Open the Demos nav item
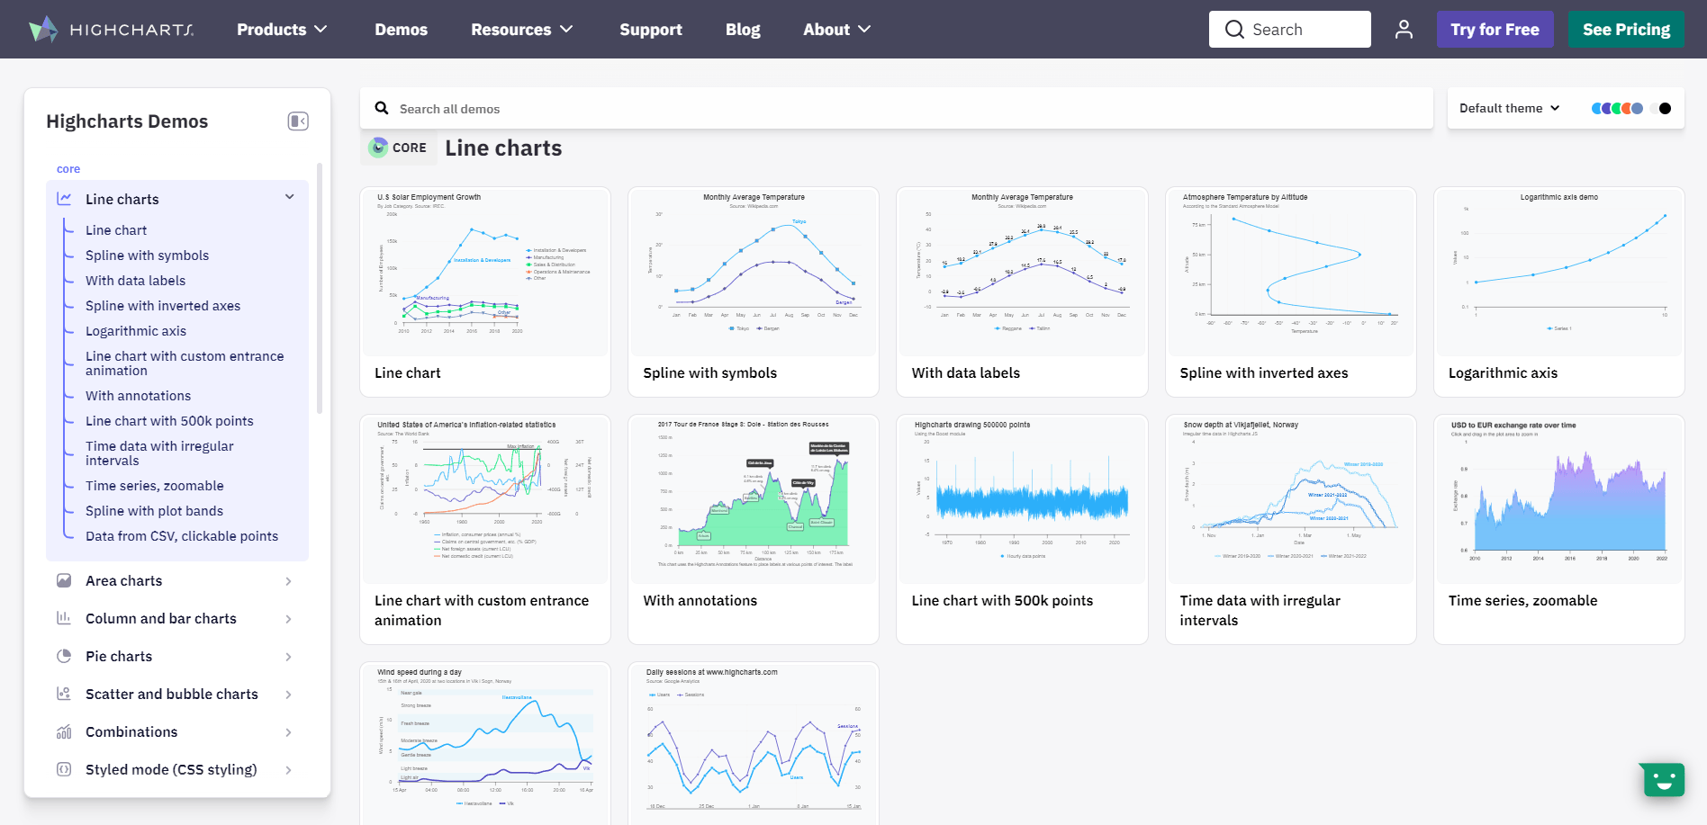1707x825 pixels. pyautogui.click(x=402, y=30)
